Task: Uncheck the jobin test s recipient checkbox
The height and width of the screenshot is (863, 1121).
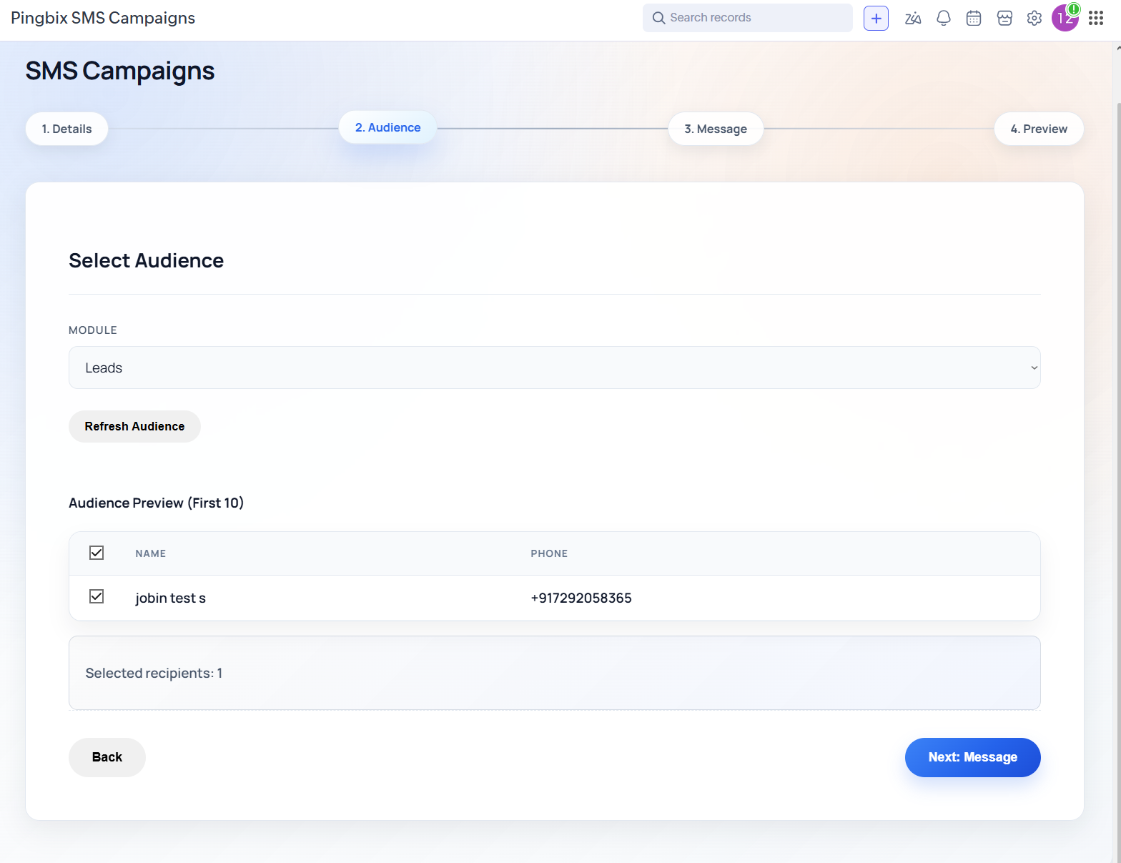Action: [97, 596]
